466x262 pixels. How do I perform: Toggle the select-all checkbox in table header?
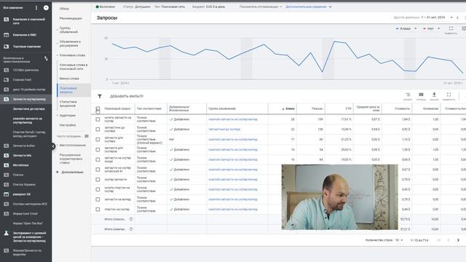coord(98,108)
